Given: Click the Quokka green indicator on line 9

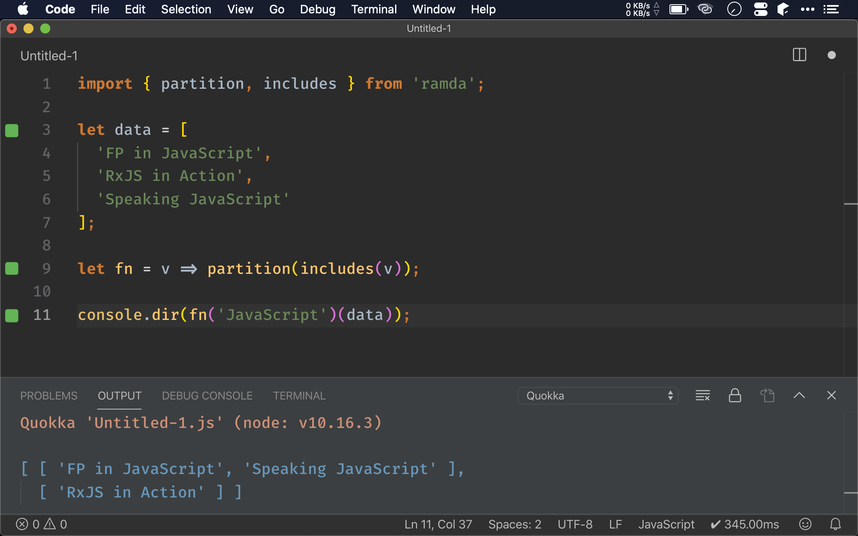Looking at the screenshot, I should click(12, 268).
